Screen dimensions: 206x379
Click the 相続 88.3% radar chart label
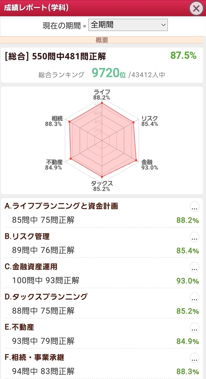[x=54, y=121]
